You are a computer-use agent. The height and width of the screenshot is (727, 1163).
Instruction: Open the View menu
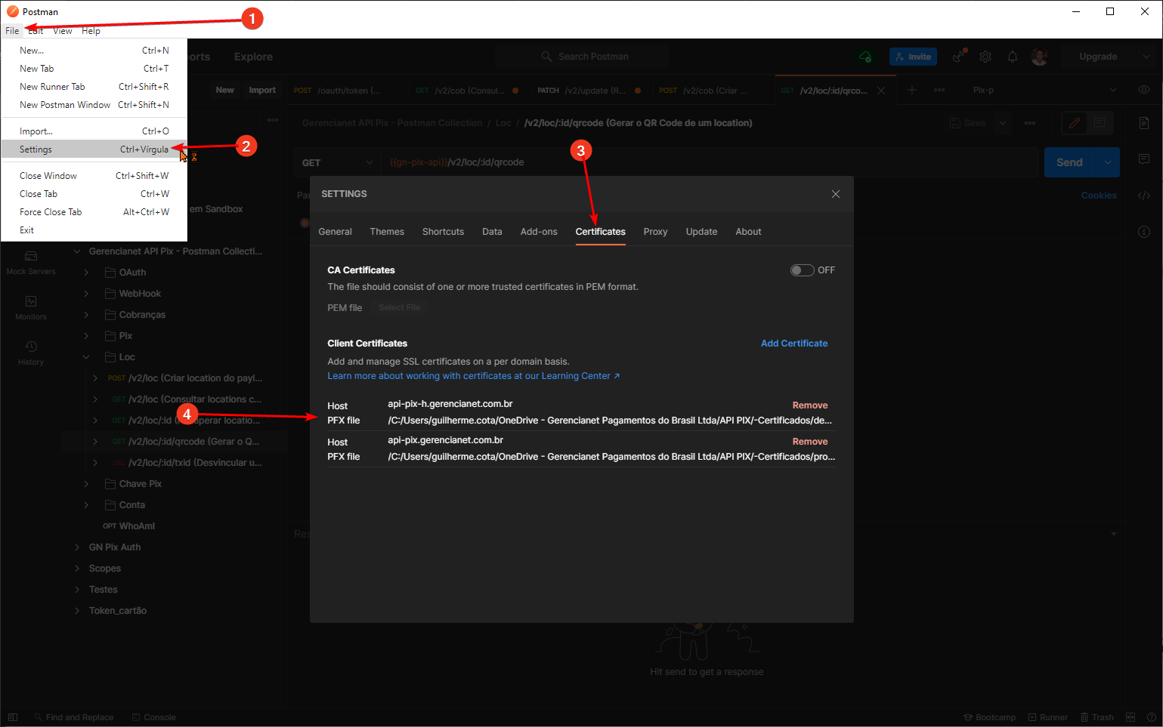(63, 31)
